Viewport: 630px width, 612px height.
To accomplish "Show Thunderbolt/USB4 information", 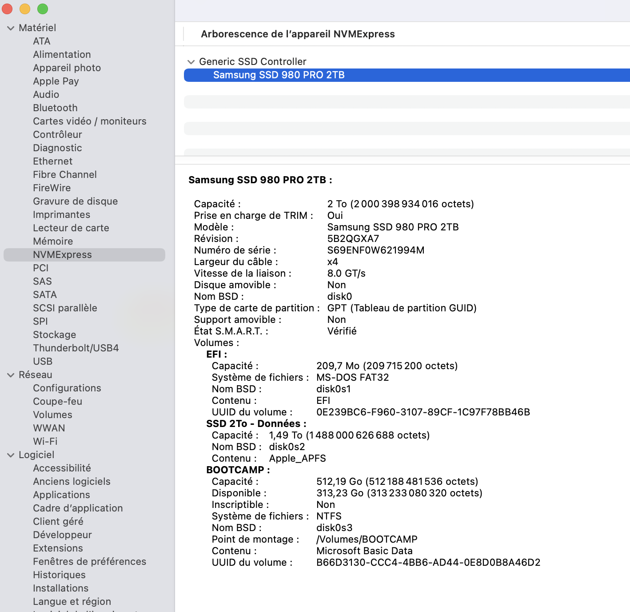I will (76, 348).
